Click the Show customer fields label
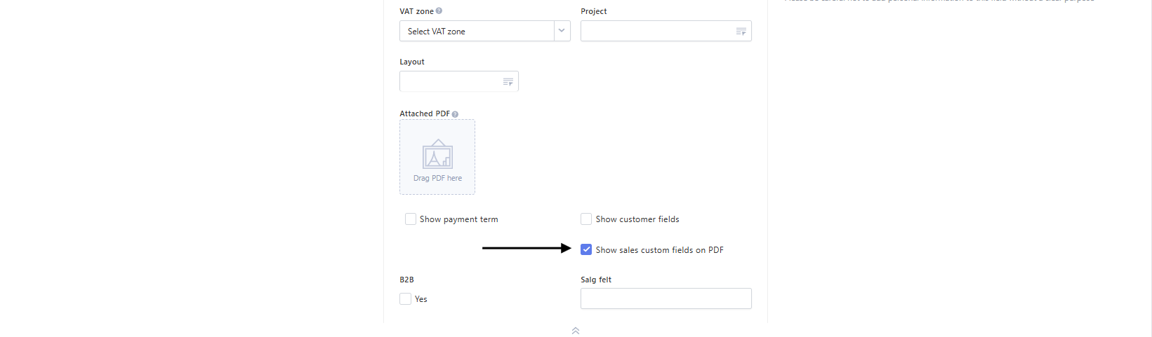1152x337 pixels. pos(637,219)
